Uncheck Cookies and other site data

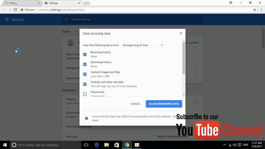pos(85,84)
